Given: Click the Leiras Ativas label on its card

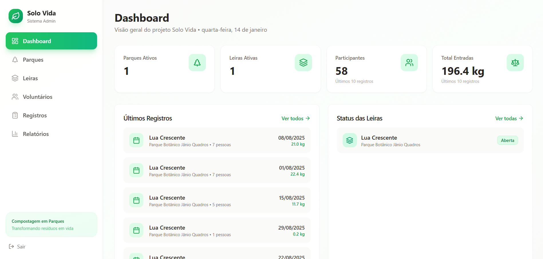Looking at the screenshot, I should 243,58.
